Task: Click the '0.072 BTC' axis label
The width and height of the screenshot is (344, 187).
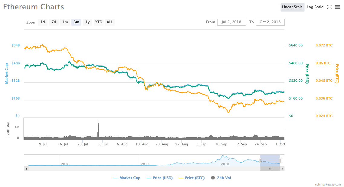Action: [324, 45]
